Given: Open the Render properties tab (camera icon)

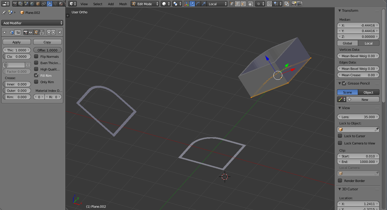Looking at the screenshot, I should (15, 4).
